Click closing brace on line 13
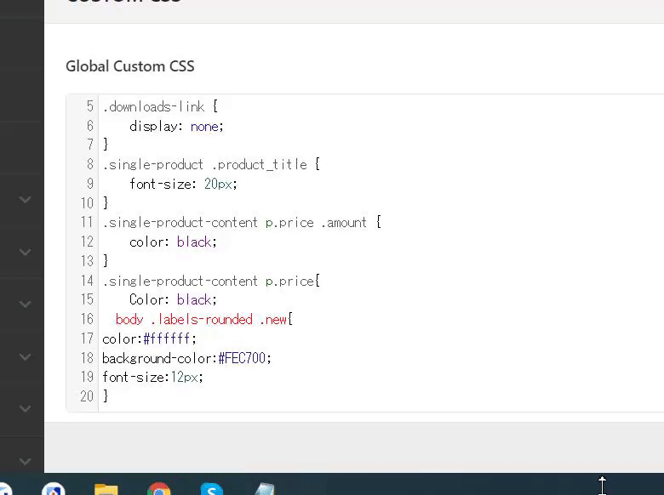Image resolution: width=664 pixels, height=495 pixels. point(106,261)
